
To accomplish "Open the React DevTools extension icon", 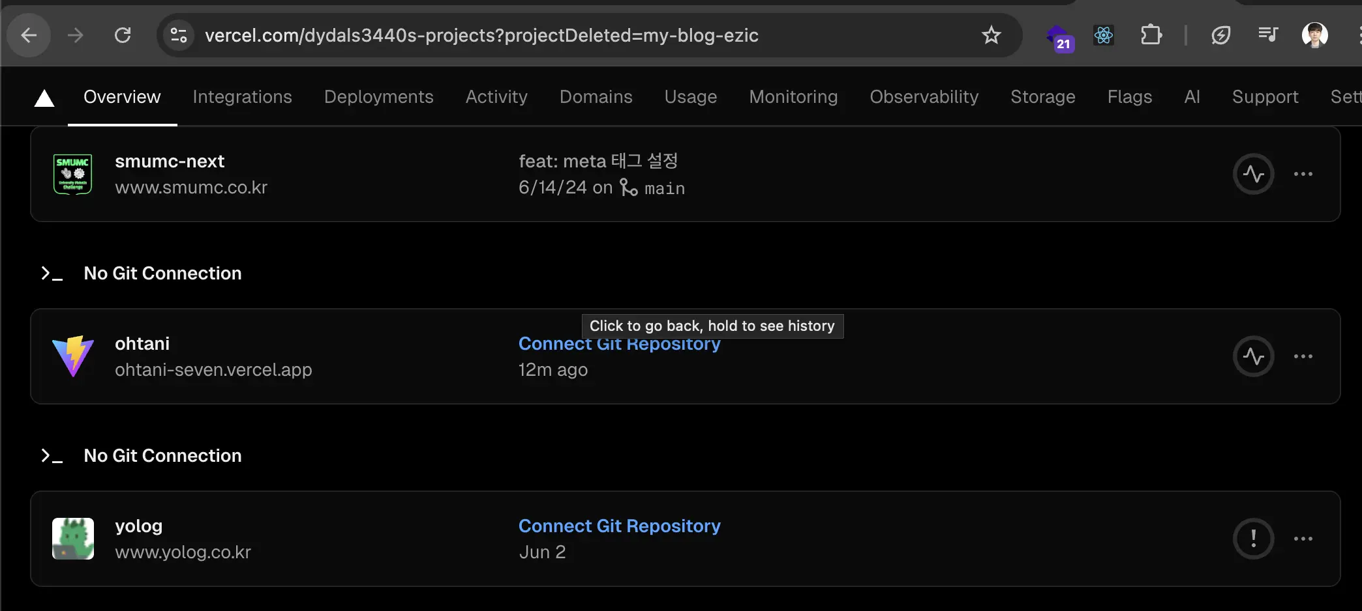I will [x=1104, y=35].
